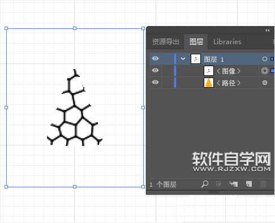Click the target circle of <图像>
The image size is (275, 223).
[265, 71]
